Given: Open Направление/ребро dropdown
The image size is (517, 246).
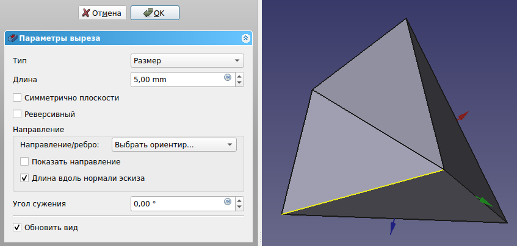Looking at the screenshot, I should point(174,145).
